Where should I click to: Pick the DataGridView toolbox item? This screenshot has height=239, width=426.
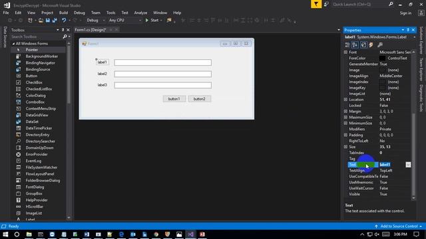tap(37, 115)
